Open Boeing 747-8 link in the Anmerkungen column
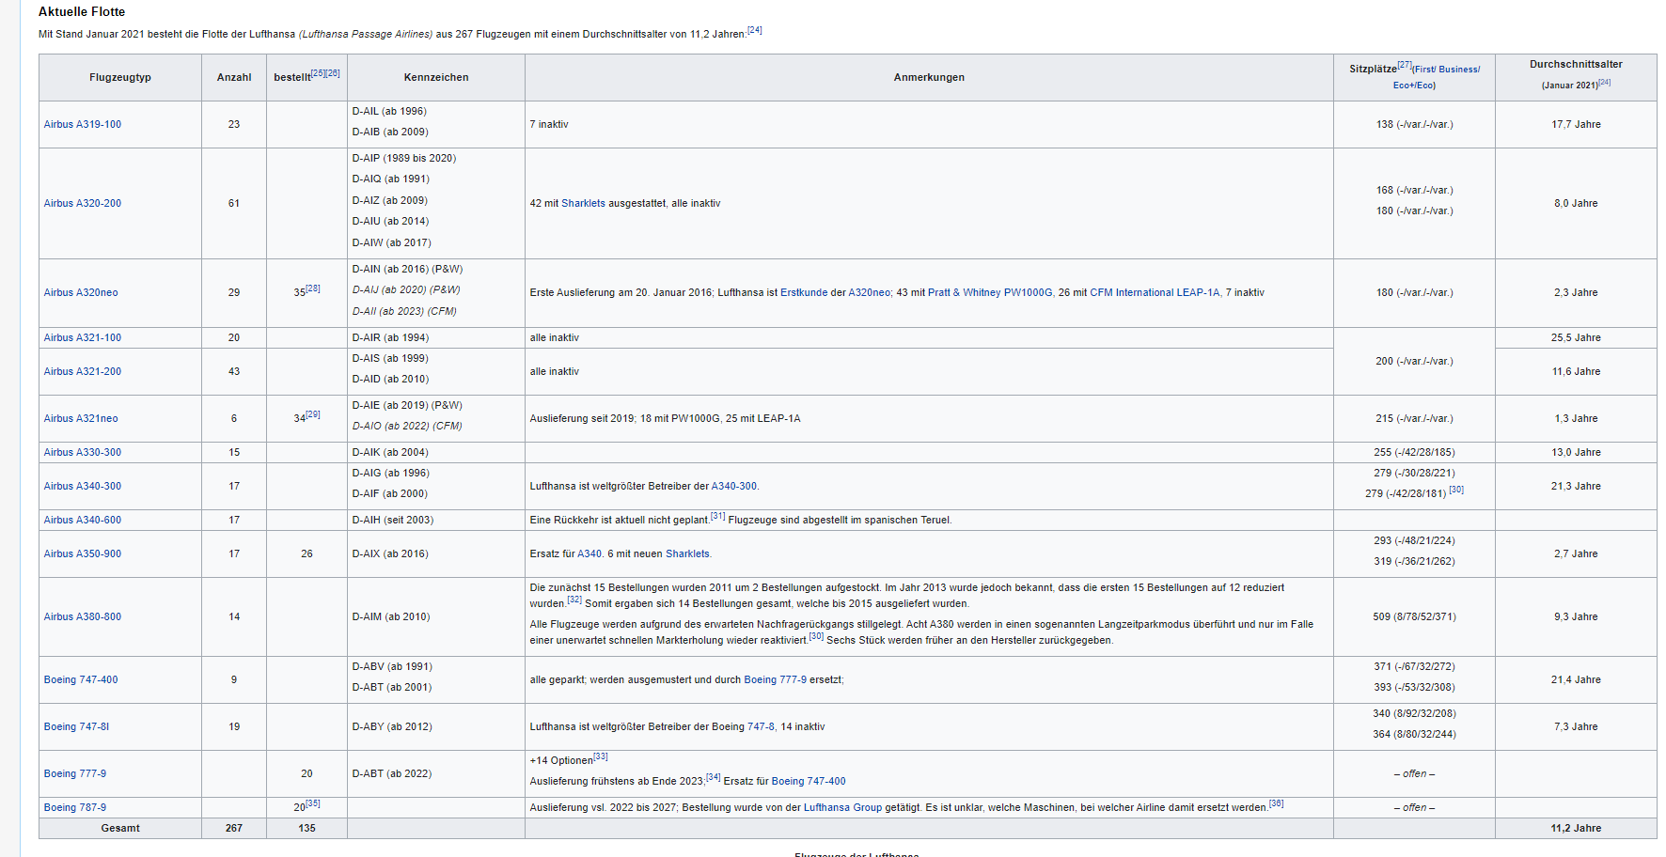The height and width of the screenshot is (857, 1666). [762, 726]
